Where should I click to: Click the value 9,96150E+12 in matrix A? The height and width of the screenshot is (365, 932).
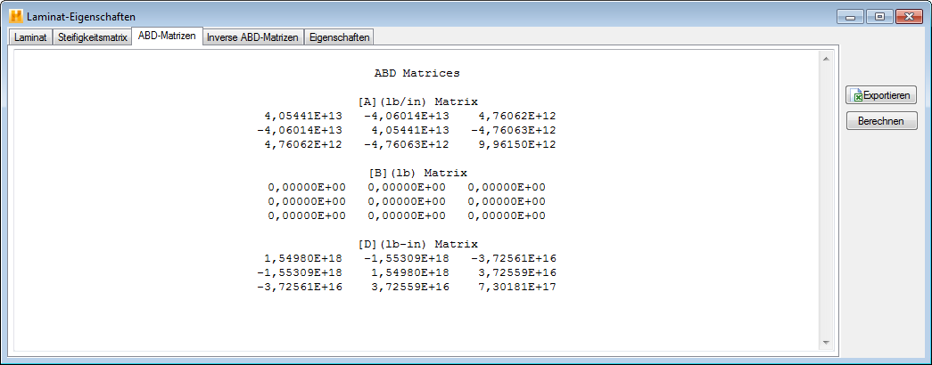(x=517, y=144)
